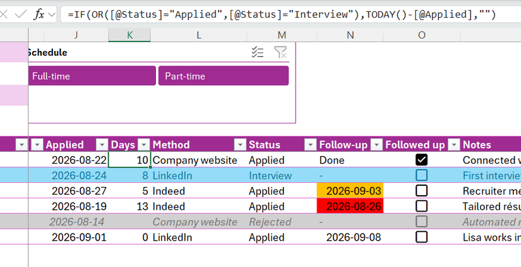Click the red 2026-08-26 follow-up cell
Image resolution: width=521 pixels, height=267 pixels.
(x=350, y=207)
